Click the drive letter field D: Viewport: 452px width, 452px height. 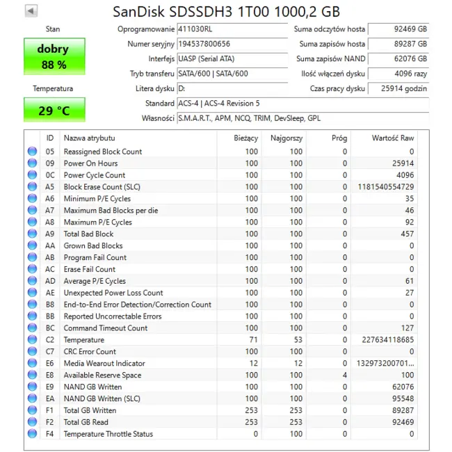coord(232,88)
